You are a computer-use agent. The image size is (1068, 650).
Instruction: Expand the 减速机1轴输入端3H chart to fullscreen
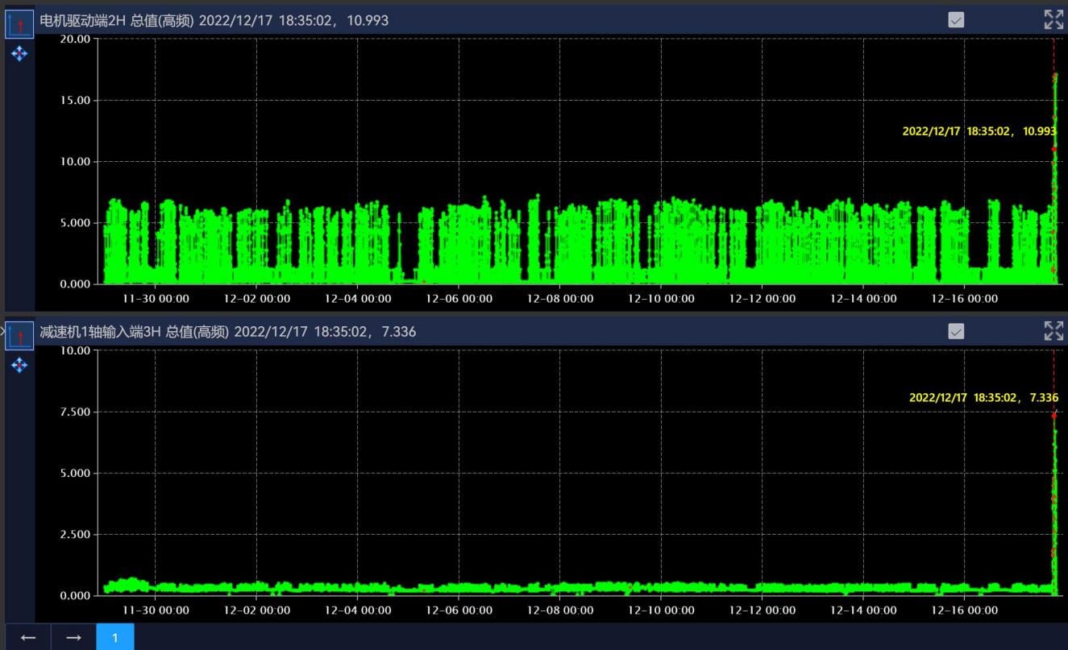coord(1053,331)
